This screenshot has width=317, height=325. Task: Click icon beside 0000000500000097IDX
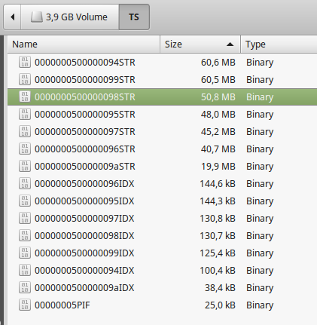(x=25, y=218)
